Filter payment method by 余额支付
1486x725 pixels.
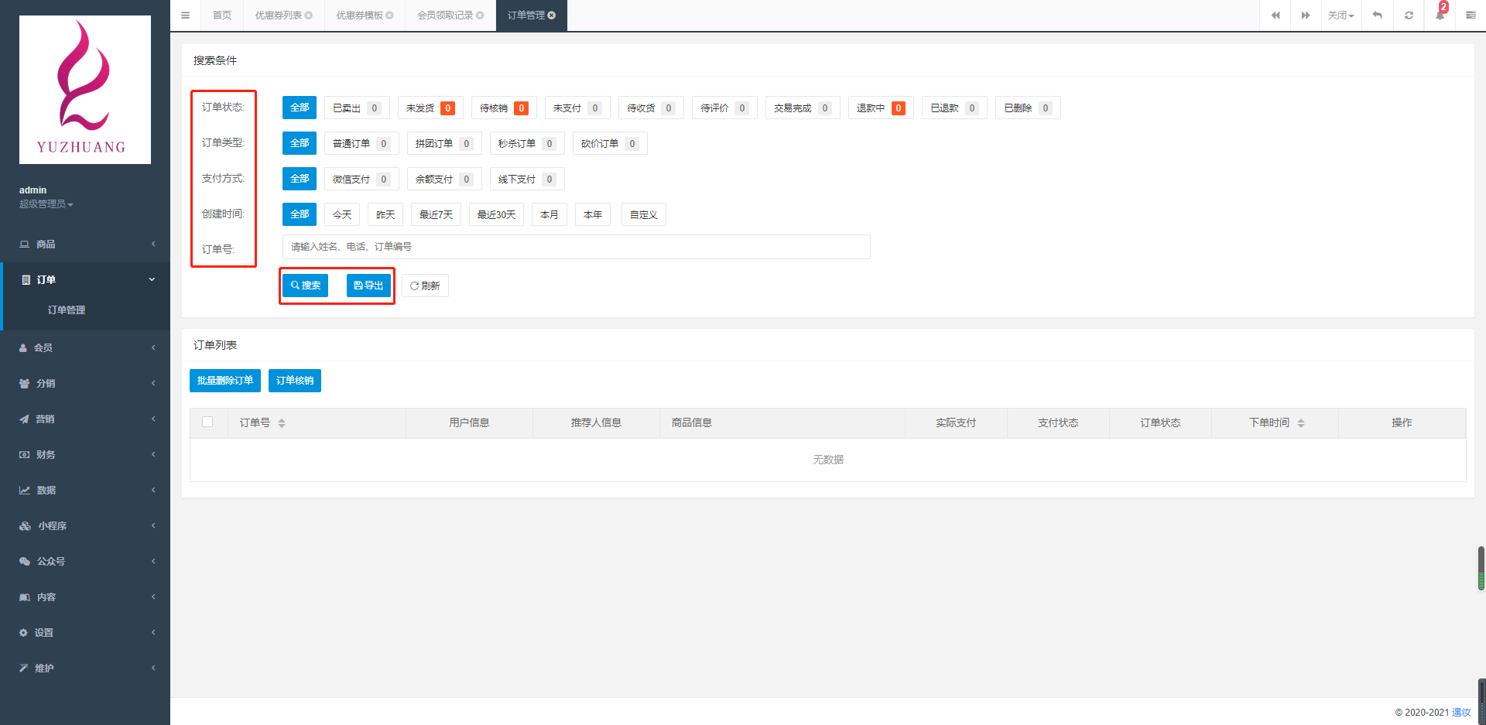click(x=444, y=180)
